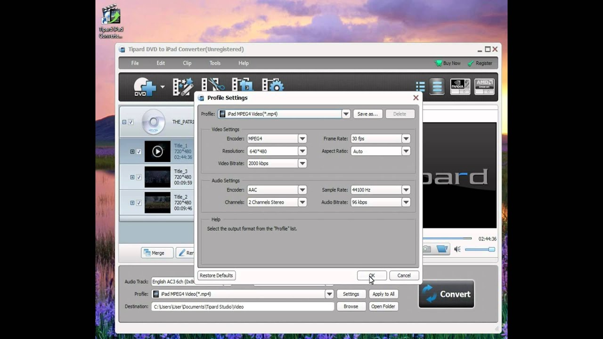
Task: Open the main Profile dropdown
Action: pyautogui.click(x=329, y=294)
